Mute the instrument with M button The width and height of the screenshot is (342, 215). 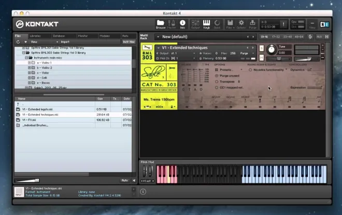coord(262,58)
